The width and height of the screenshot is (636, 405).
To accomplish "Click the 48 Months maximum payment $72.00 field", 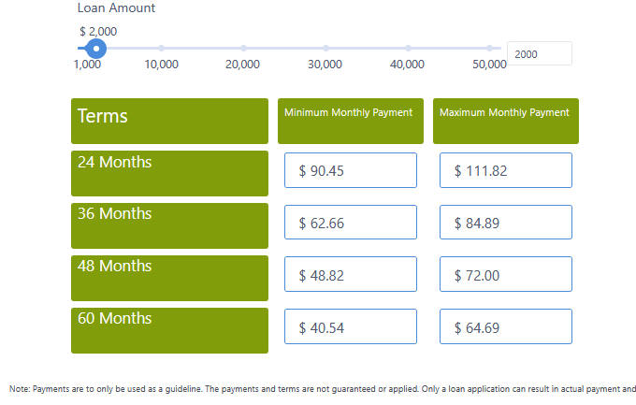I will coord(505,275).
